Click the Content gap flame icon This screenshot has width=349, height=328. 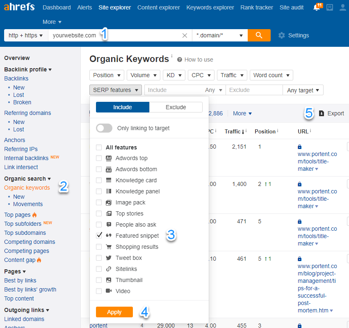[39, 260]
